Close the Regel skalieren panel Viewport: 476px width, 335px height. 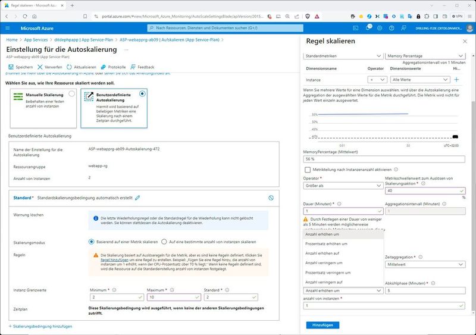click(465, 41)
